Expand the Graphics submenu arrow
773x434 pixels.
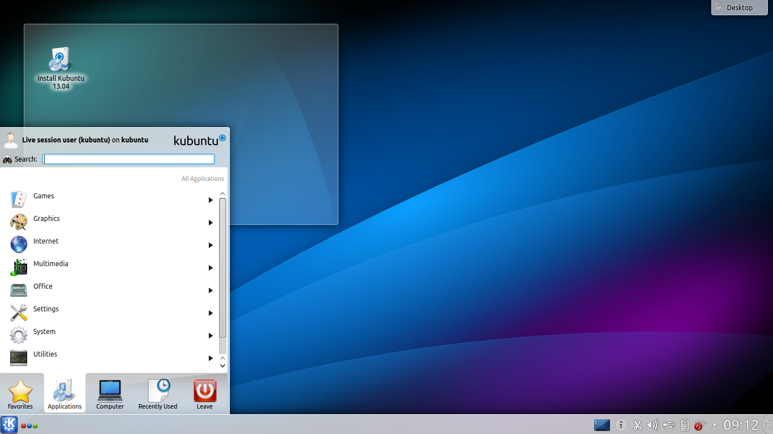[x=211, y=223]
